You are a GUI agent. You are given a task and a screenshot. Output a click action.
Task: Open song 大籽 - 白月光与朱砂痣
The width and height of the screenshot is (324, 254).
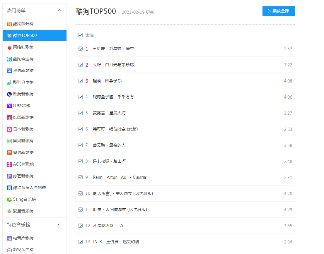point(113,65)
